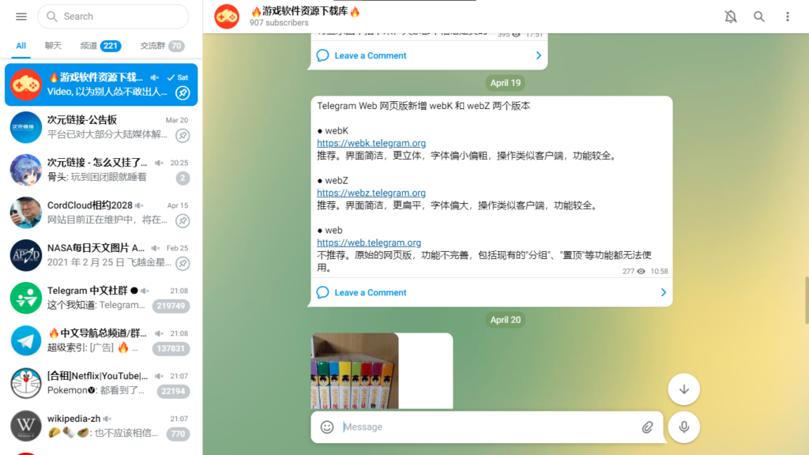Open the book spines photo thumbnail
This screenshot has height=455, width=809.
point(355,371)
